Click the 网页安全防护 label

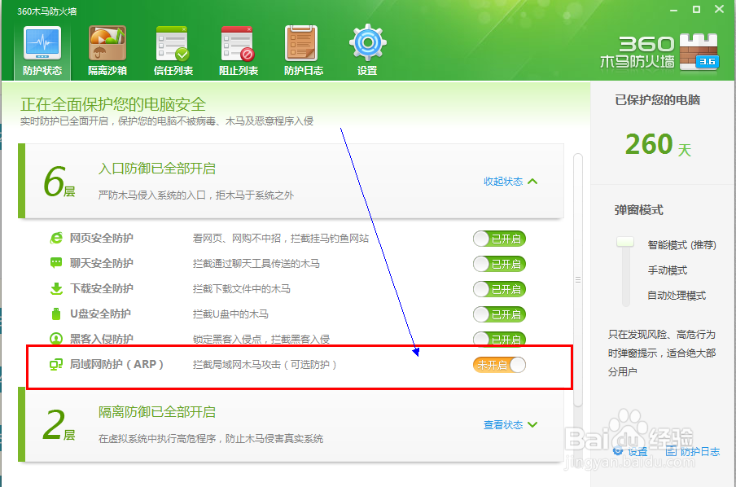(102, 238)
